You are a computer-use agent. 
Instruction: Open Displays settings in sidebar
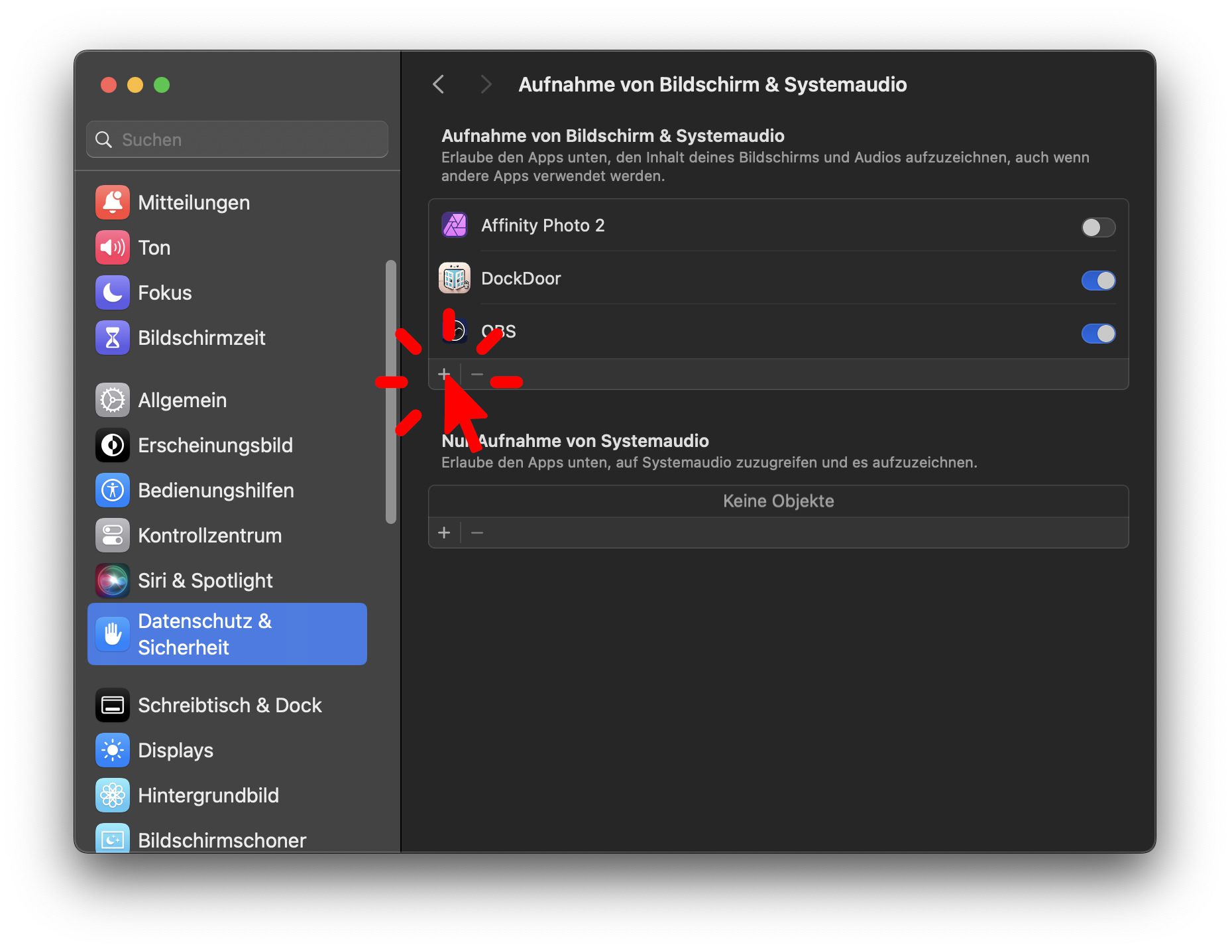coord(176,750)
